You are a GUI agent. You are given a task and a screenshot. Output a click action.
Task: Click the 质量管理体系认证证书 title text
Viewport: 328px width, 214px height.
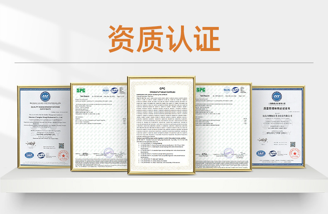tap(277, 108)
